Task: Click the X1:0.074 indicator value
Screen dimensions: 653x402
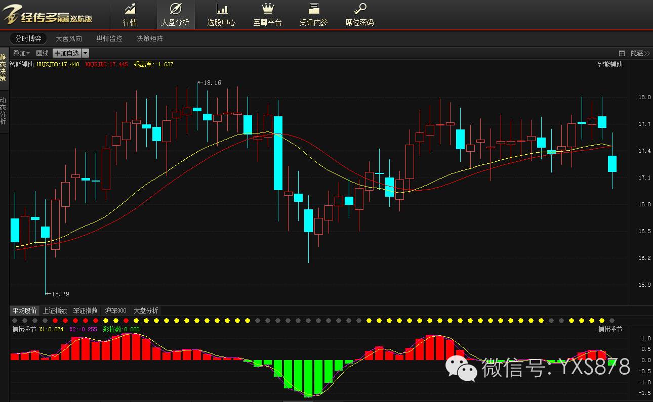Action: click(x=51, y=329)
